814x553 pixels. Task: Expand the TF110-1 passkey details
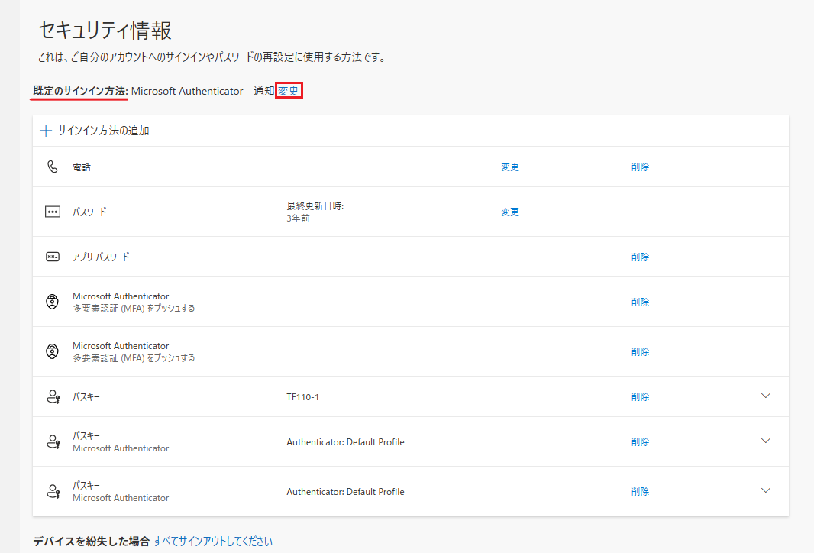(766, 396)
